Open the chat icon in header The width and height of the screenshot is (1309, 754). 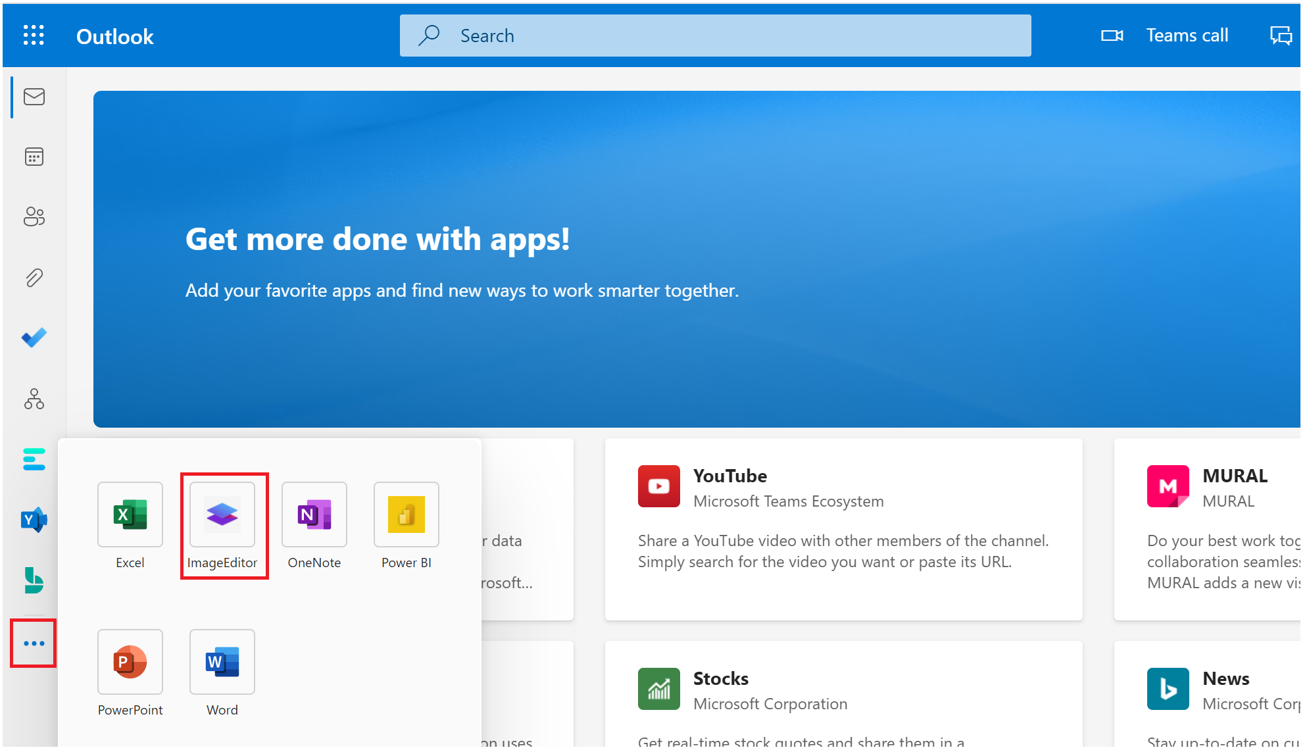point(1281,36)
